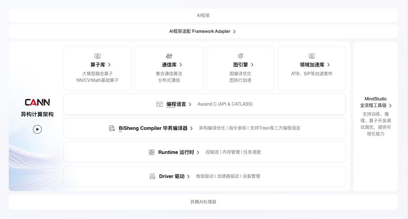This screenshot has width=408, height=219.
Task: Click 板级驱动 | 加速器驱动 | 设备管理 text
Action: 228,176
